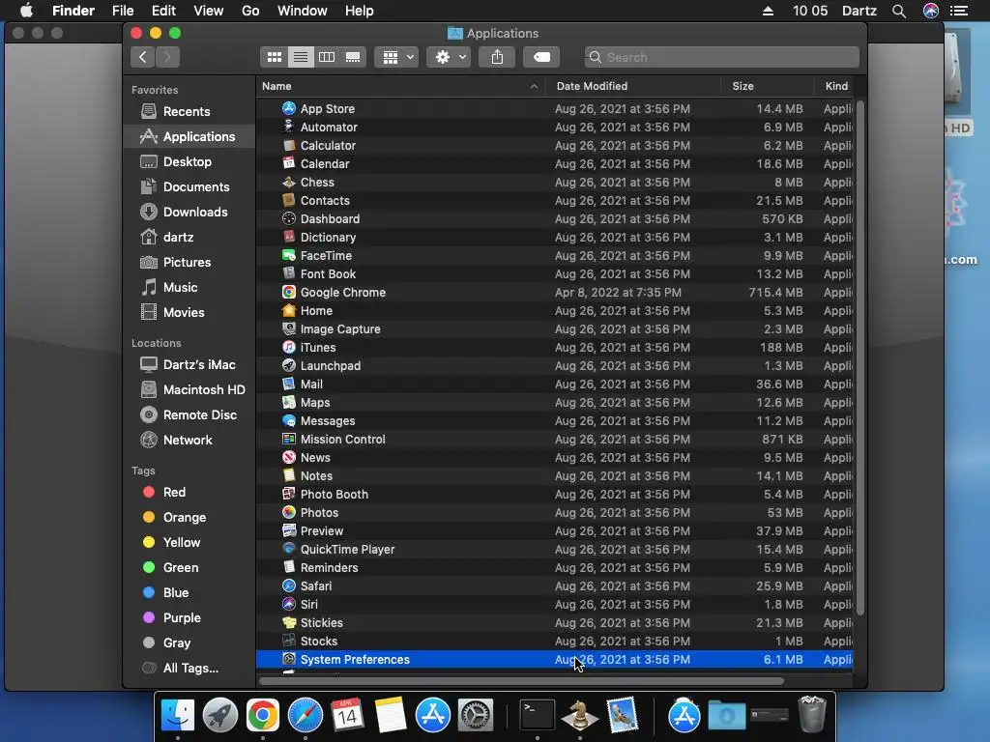Open the Apple menu
The image size is (990, 742).
(x=26, y=11)
